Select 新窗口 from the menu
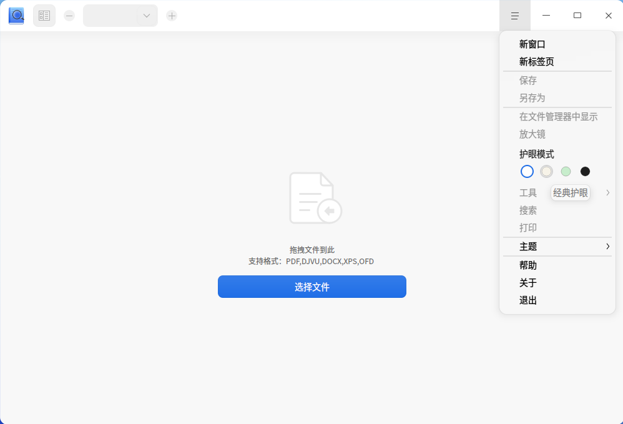Viewport: 623px width, 424px height. coord(557,44)
